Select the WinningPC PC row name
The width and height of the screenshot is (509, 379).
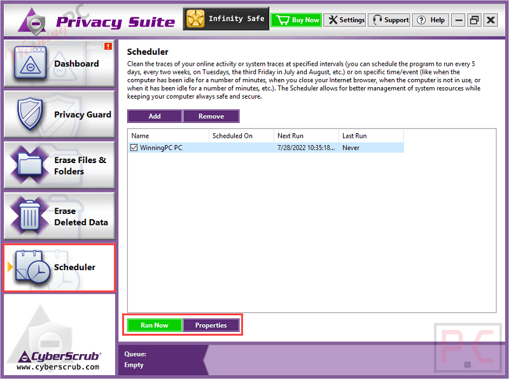[x=161, y=148]
